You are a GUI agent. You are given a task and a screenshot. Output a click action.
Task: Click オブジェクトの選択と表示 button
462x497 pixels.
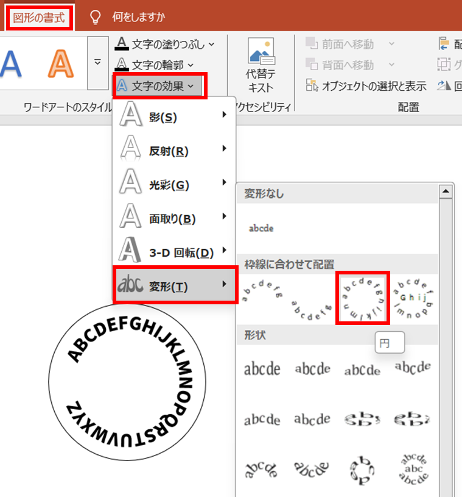click(366, 86)
